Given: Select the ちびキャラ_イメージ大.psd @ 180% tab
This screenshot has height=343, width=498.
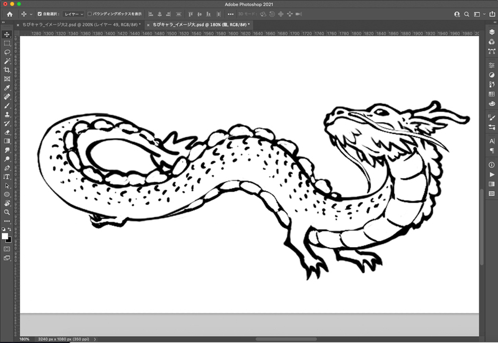Looking at the screenshot, I should pyautogui.click(x=200, y=24).
